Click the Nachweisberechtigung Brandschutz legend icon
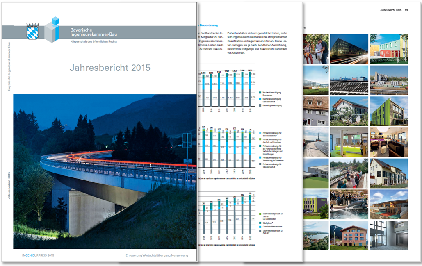This screenshot has height=266, width=422. click(x=260, y=92)
